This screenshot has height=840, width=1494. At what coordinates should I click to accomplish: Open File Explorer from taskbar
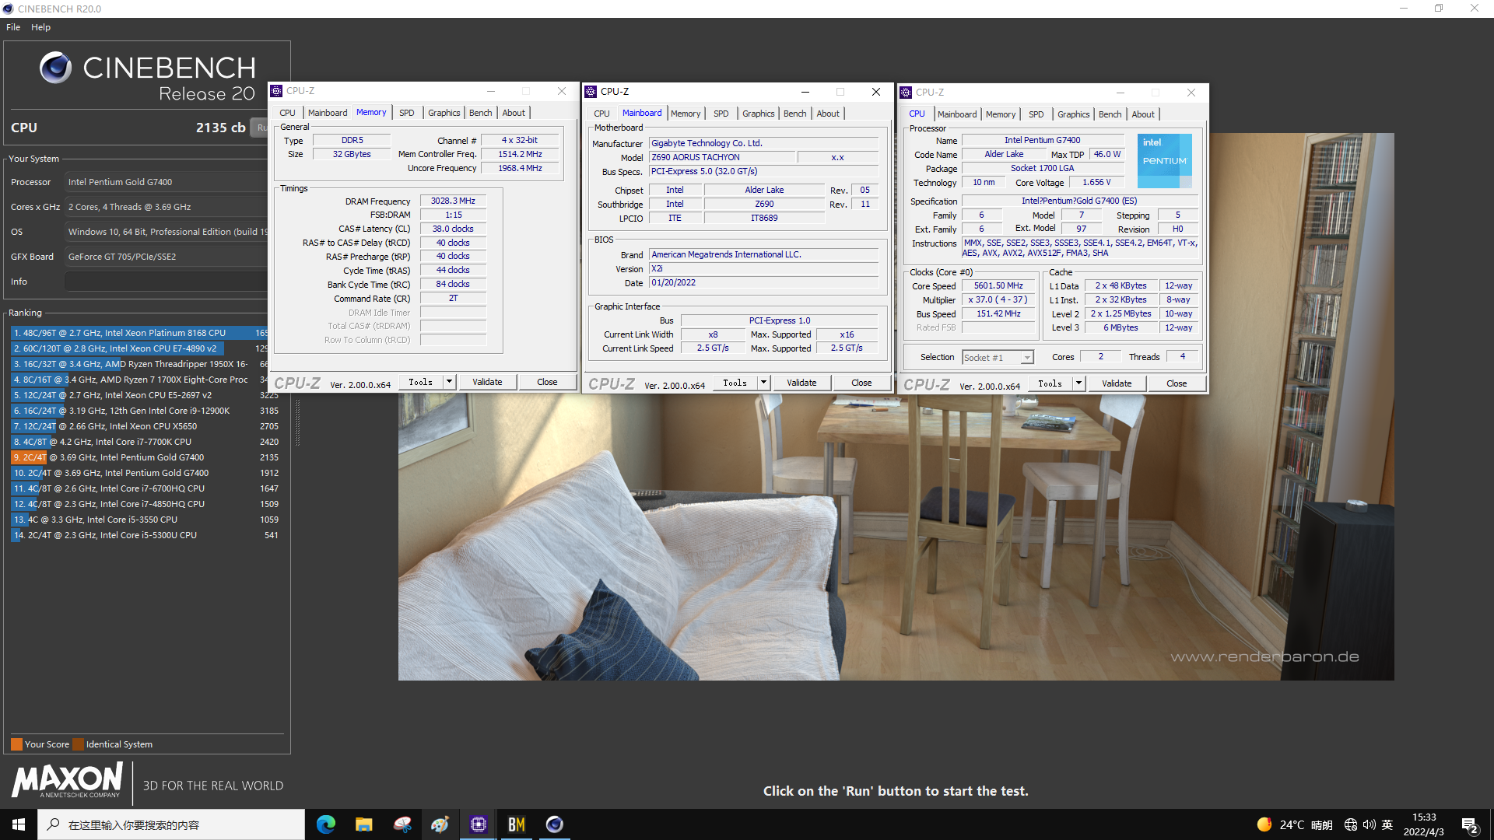(x=363, y=824)
